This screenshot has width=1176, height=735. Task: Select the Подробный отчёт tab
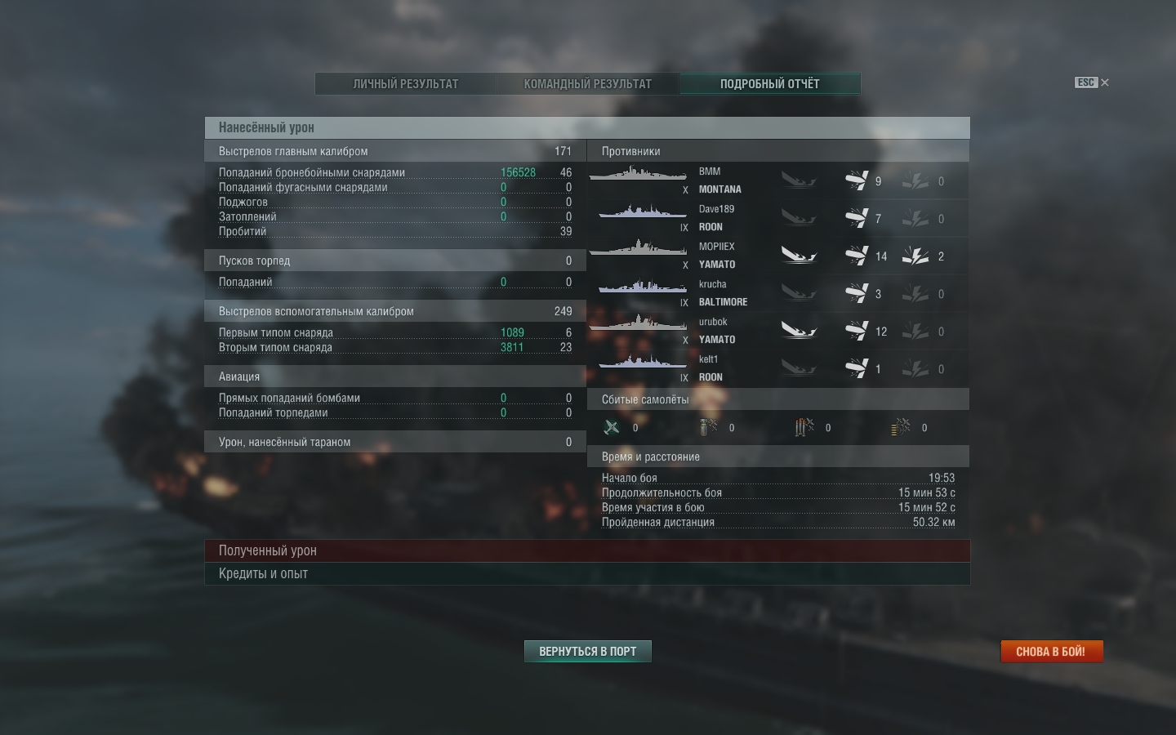coord(769,84)
